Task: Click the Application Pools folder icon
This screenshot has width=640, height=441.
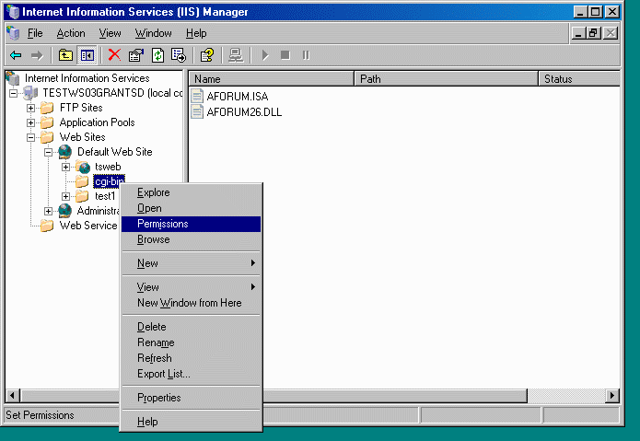Action: click(x=47, y=122)
